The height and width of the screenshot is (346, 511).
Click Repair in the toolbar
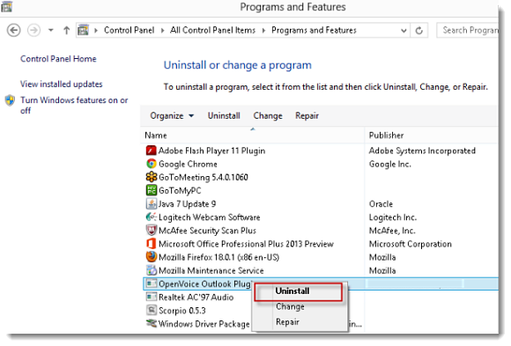[307, 115]
